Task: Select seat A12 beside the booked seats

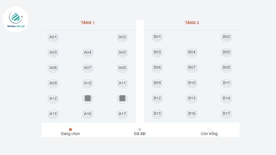Action: pos(53,99)
